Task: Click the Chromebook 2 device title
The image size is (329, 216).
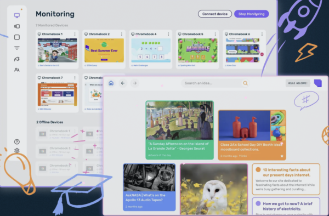Action: (99, 34)
